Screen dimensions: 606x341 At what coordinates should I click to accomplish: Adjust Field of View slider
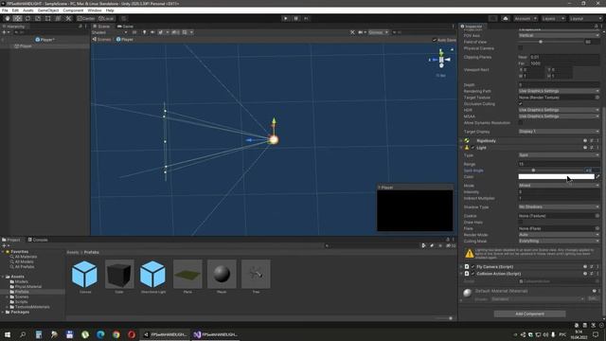coord(551,42)
